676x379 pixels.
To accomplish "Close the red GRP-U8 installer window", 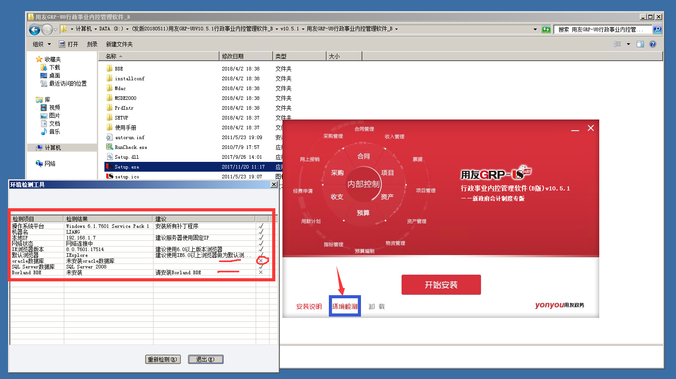I will [x=591, y=128].
